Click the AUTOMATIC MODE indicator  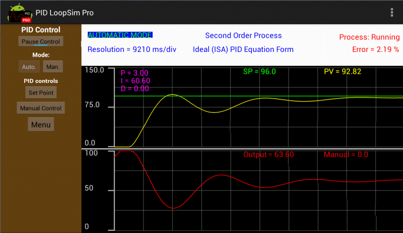click(x=120, y=35)
